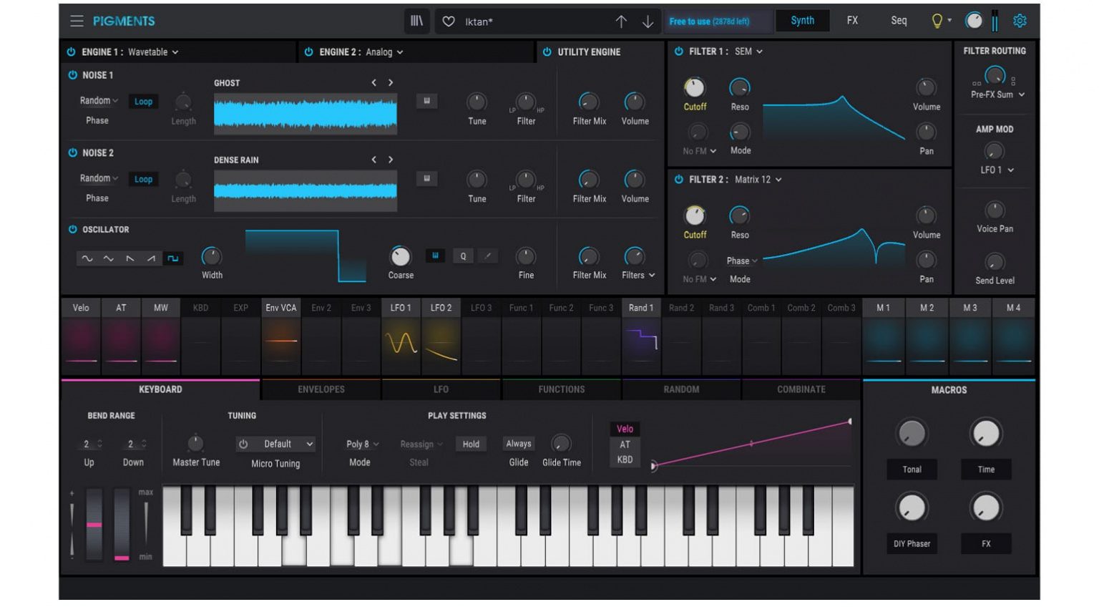Click the Ghost noise waveform display
The width and height of the screenshot is (1099, 607).
306,114
